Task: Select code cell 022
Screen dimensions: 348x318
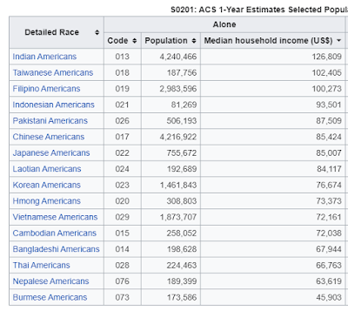Action: (122, 152)
